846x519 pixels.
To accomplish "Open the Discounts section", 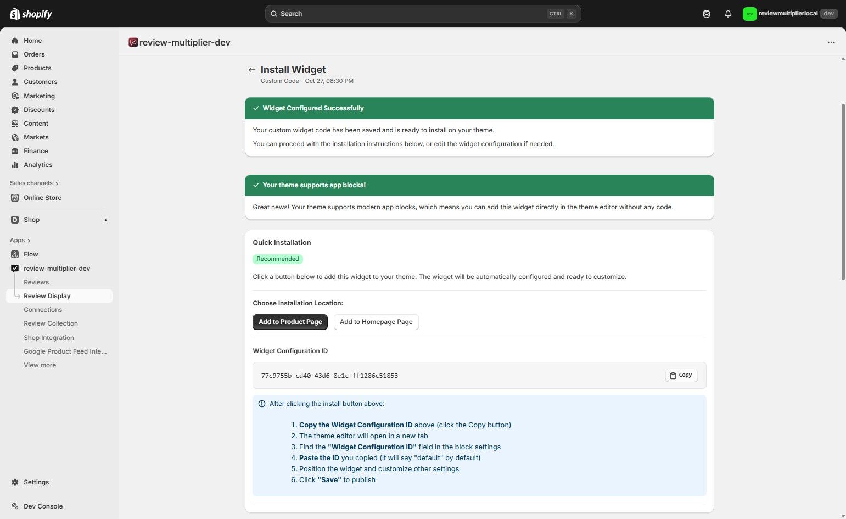I will point(38,109).
